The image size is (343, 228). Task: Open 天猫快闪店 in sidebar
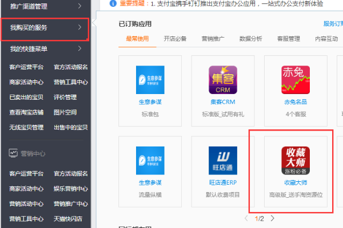point(68,219)
